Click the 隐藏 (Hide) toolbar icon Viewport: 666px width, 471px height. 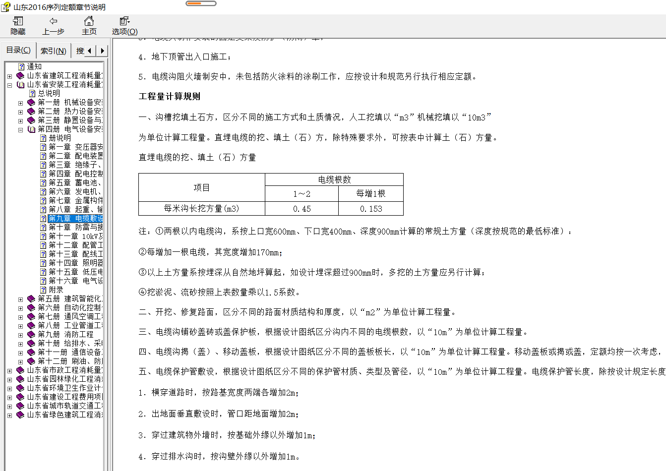point(18,21)
